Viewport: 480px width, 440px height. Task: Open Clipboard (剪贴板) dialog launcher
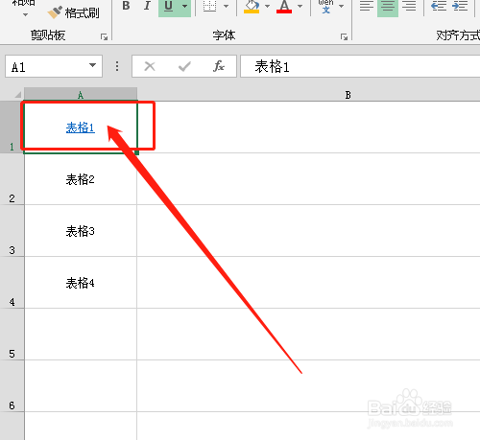coord(104,36)
